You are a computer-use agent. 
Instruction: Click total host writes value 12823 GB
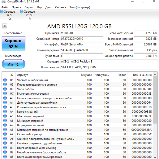click(146, 39)
